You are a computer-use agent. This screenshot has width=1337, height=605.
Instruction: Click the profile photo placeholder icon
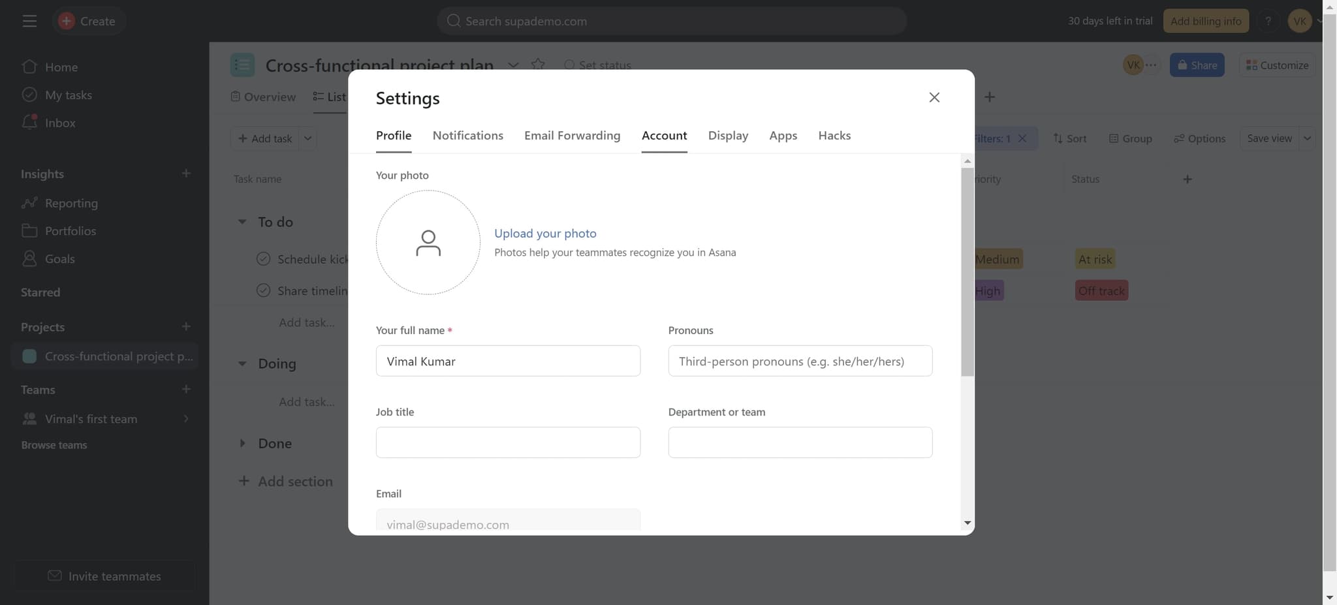tap(428, 243)
